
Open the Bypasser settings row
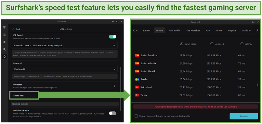[x=65, y=86]
